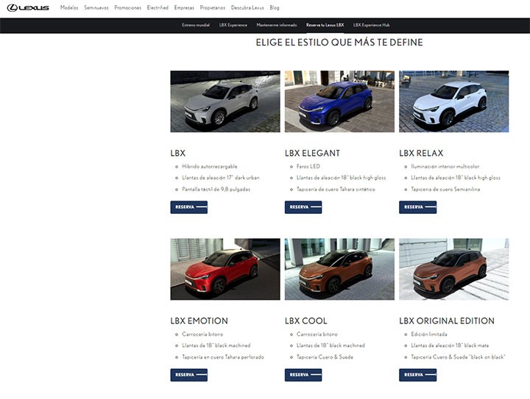This screenshot has height=399, width=530.
Task: Select the white LBX Relax car image
Action: (453, 101)
